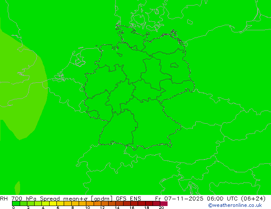Image resolution: width=271 pixels, height=209 pixels.
Task: Click the legend label '0'
Action: [14, 208]
